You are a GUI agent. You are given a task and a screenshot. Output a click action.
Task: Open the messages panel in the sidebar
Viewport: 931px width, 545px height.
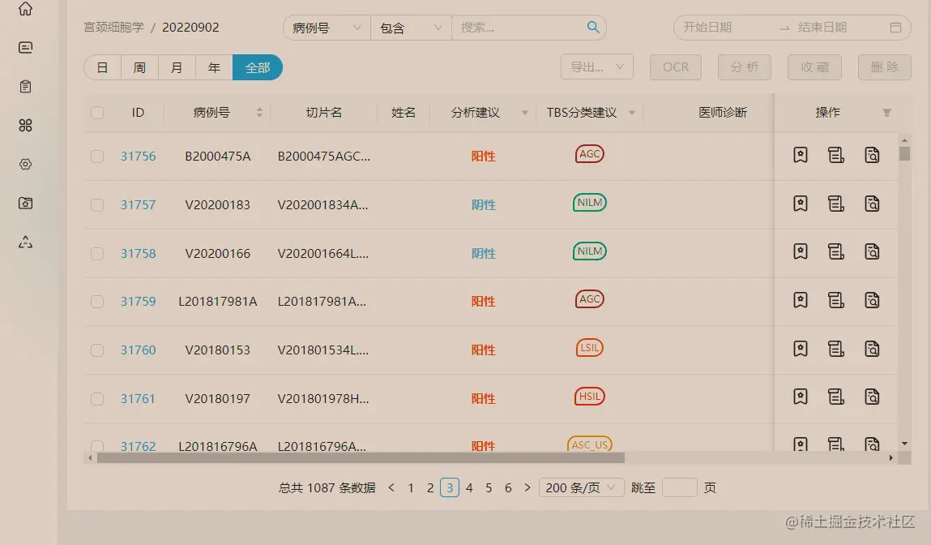tap(24, 47)
